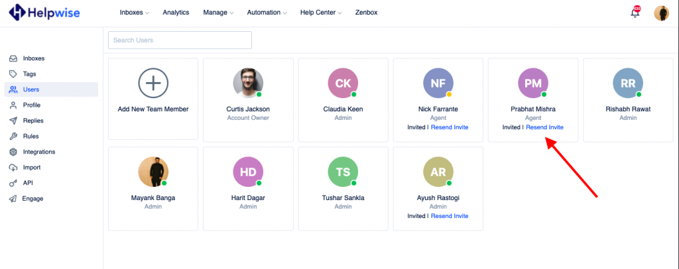Viewport: 679px width, 269px height.
Task: Click the Rules wrench icon in sidebar
Action: click(13, 136)
